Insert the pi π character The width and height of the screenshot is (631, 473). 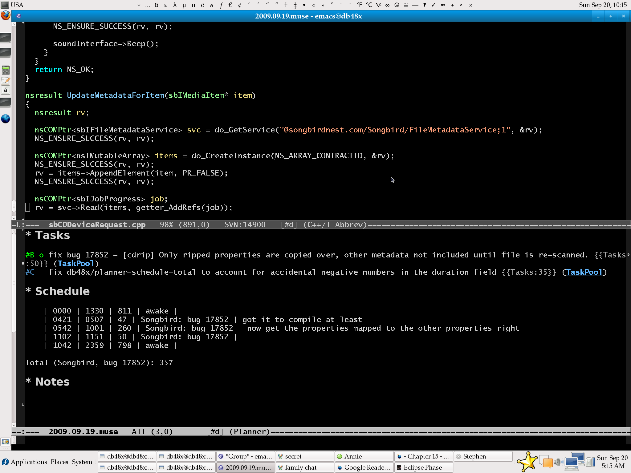(193, 5)
